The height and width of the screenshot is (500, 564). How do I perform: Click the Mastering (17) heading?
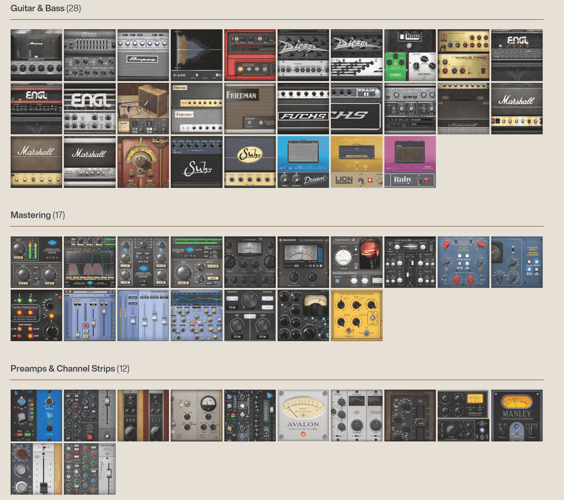click(38, 215)
